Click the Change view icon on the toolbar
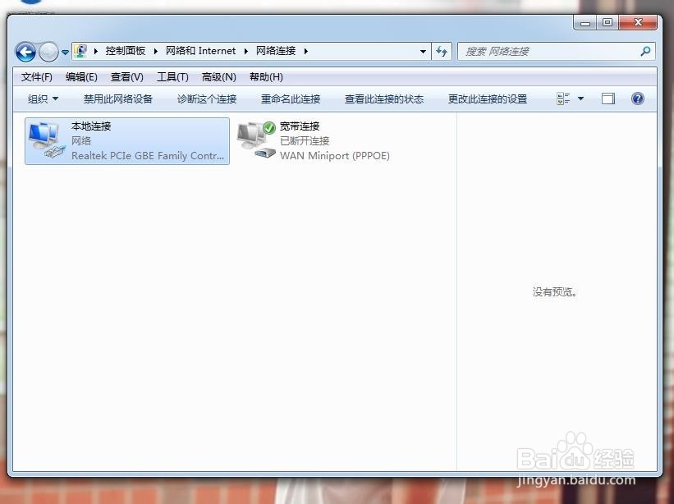This screenshot has width=674, height=504. (564, 99)
